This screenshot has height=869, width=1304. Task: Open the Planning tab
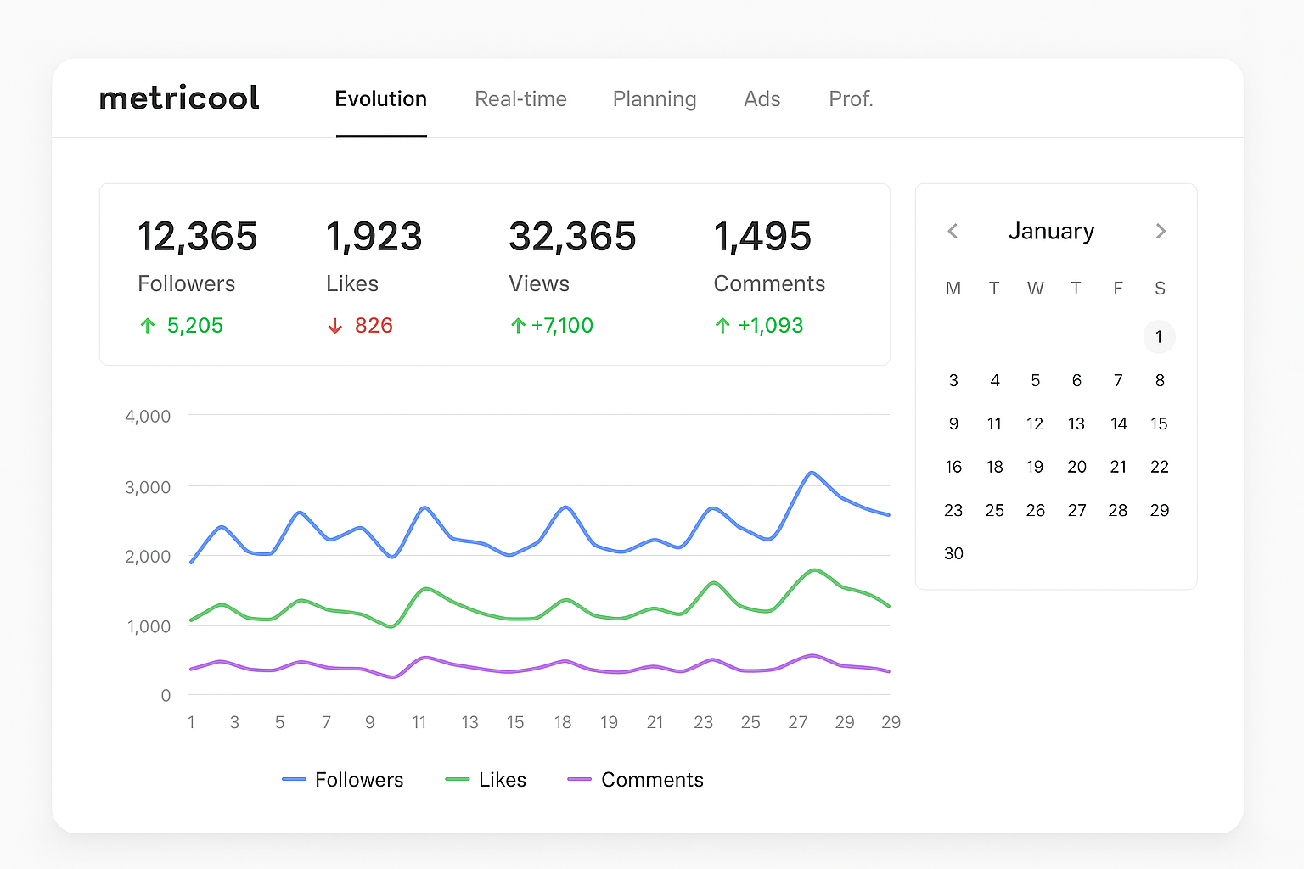(x=654, y=99)
